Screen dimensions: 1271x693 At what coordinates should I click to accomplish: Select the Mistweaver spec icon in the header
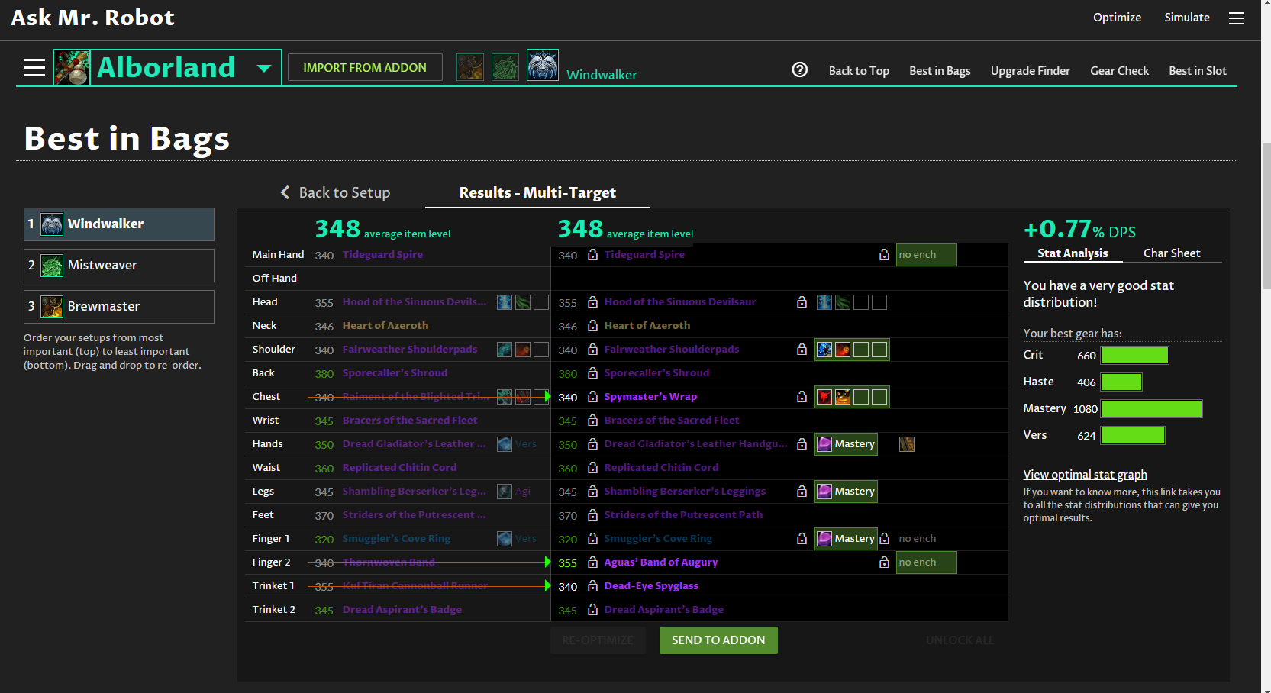(505, 67)
